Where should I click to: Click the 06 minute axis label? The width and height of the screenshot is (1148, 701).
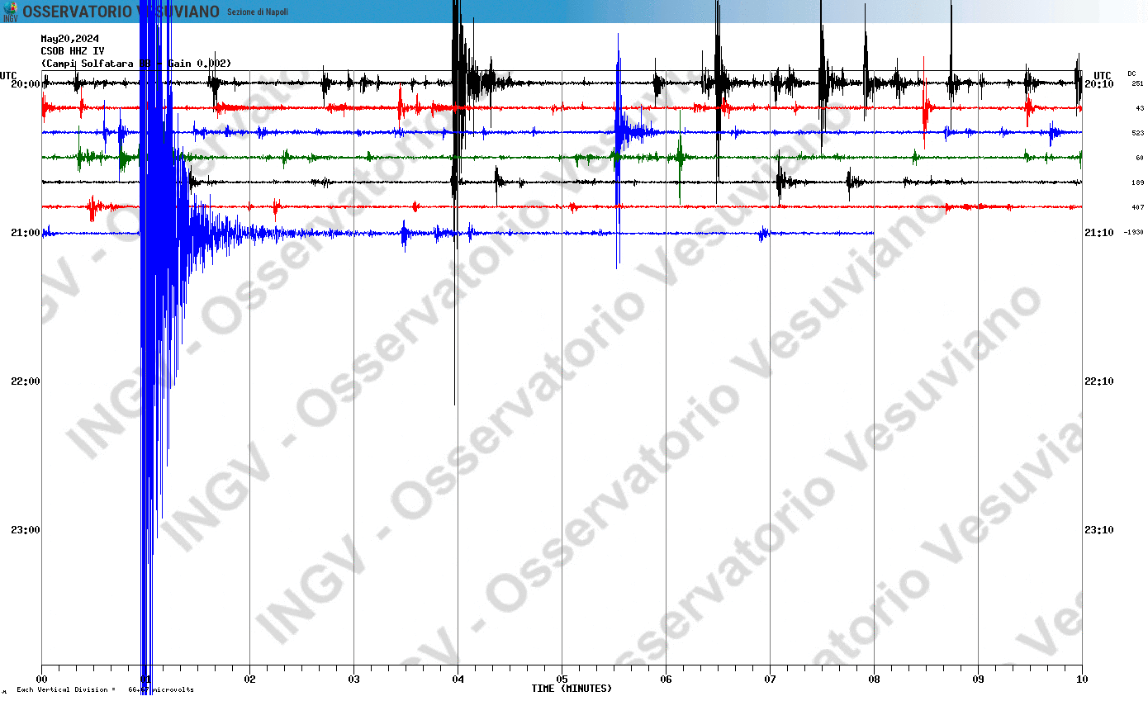click(666, 680)
